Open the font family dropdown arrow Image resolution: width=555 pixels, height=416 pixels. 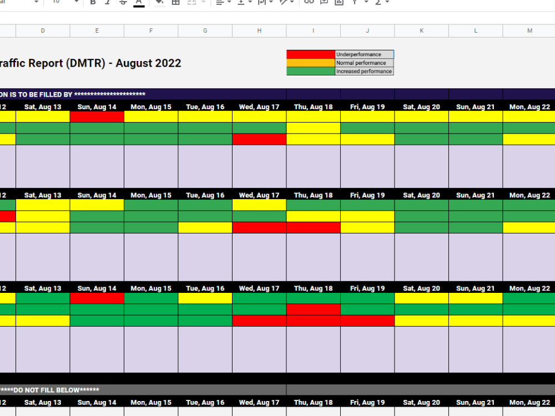[x=36, y=2]
